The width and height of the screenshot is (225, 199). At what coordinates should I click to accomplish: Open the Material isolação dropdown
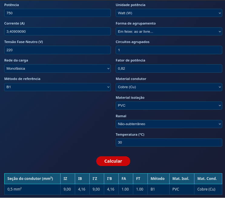[x=169, y=105]
